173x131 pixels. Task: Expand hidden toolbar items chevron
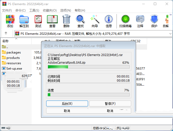pos(171,15)
